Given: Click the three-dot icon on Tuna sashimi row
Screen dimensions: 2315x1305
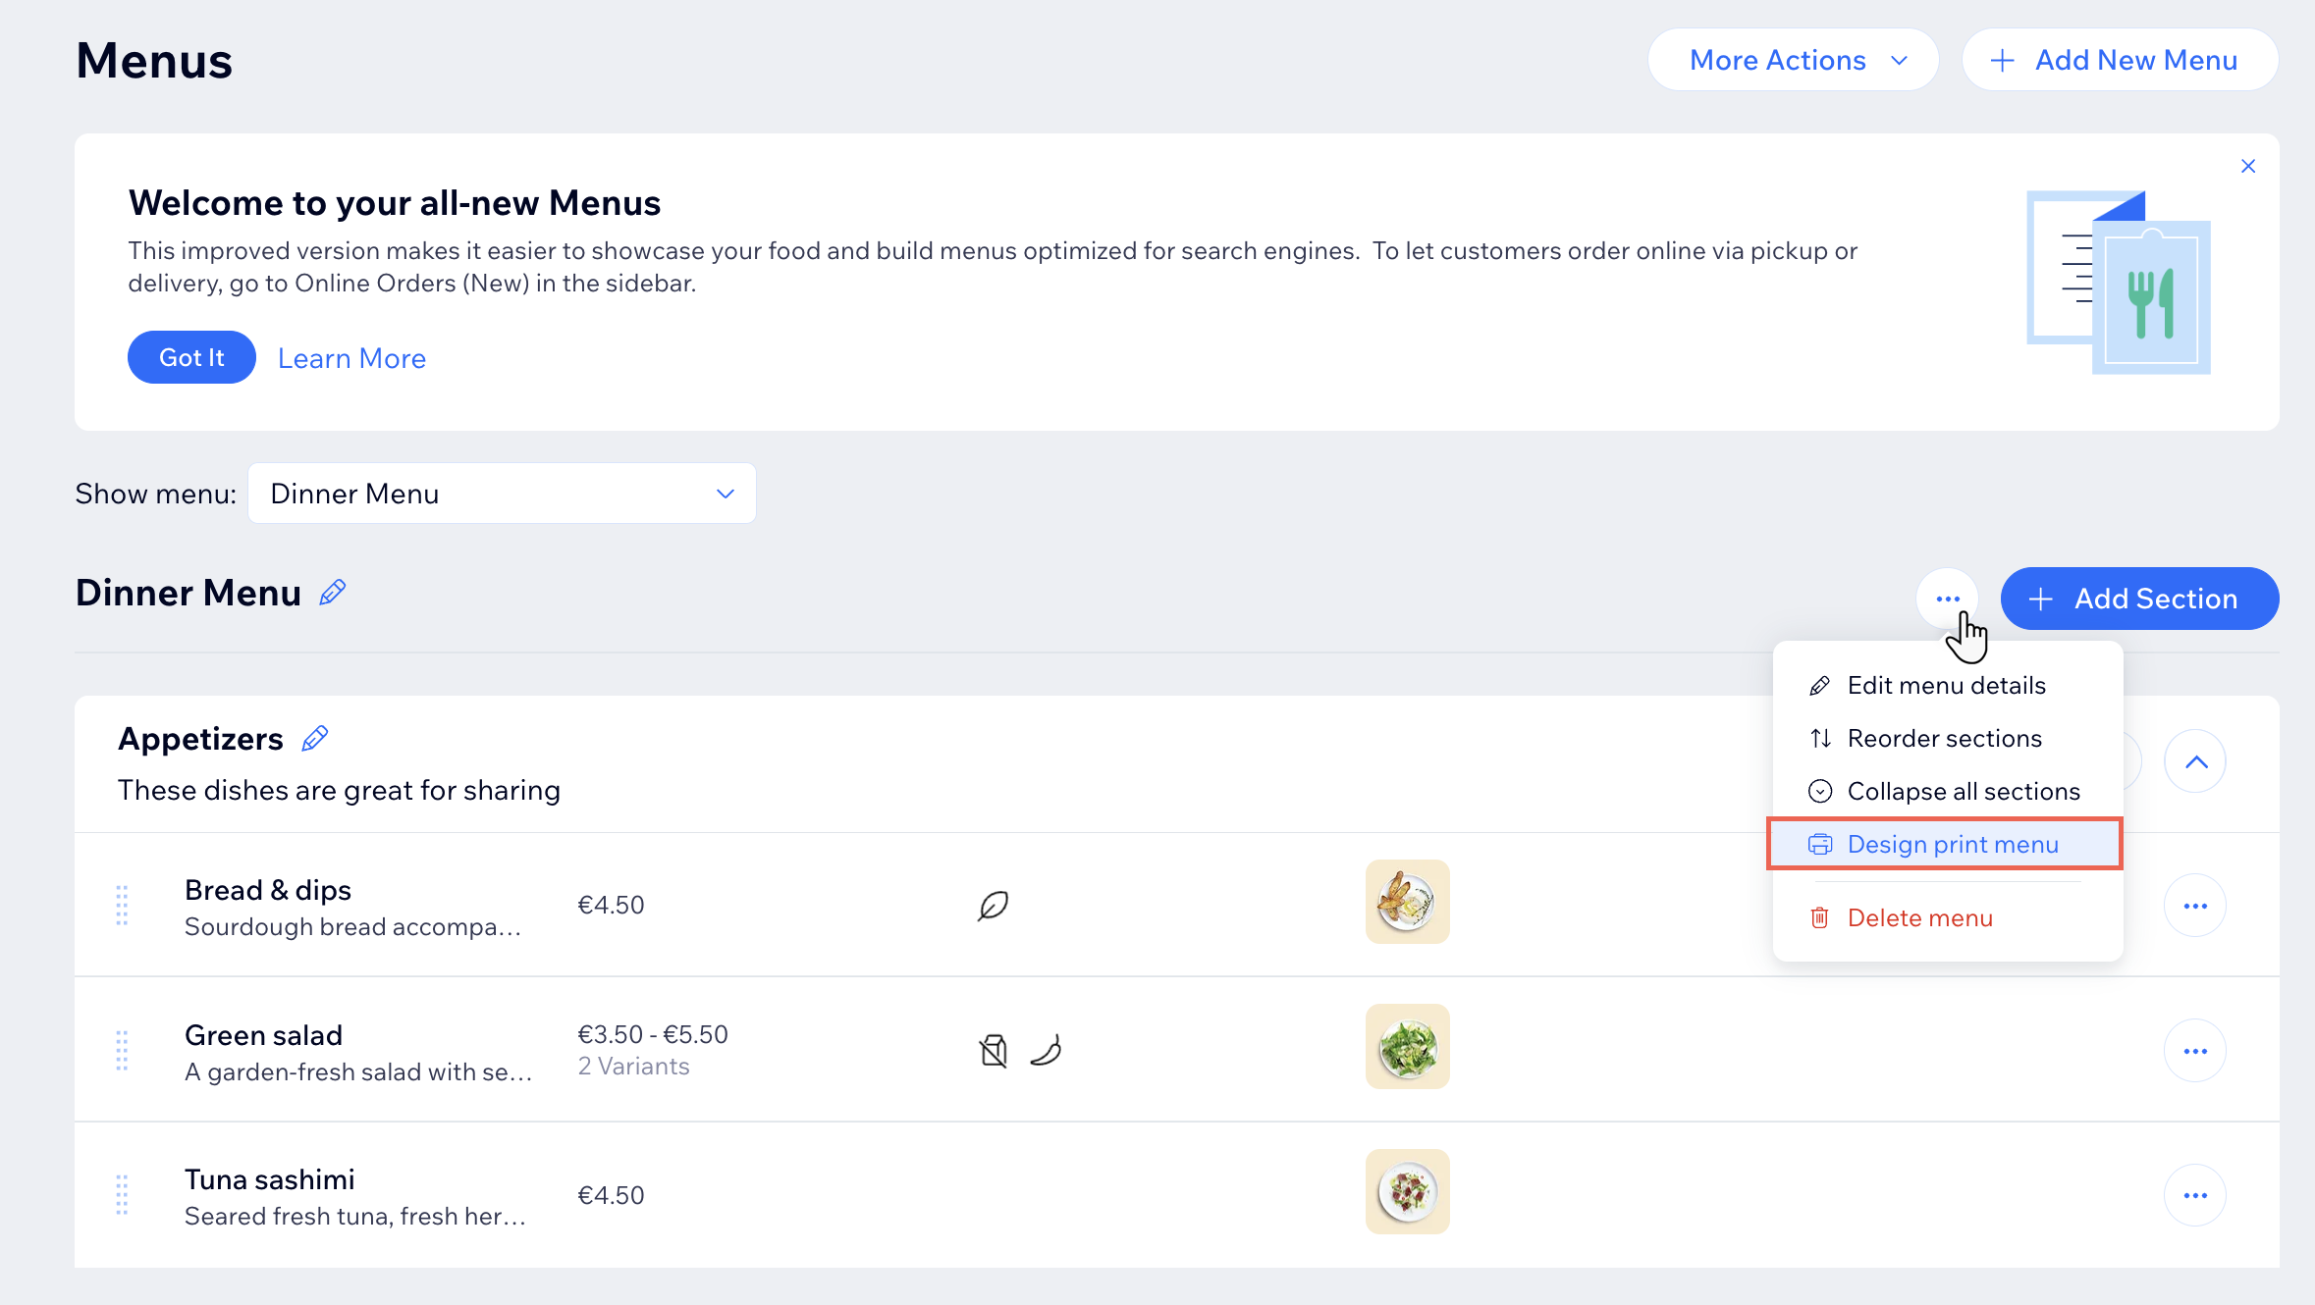Looking at the screenshot, I should (x=2196, y=1195).
